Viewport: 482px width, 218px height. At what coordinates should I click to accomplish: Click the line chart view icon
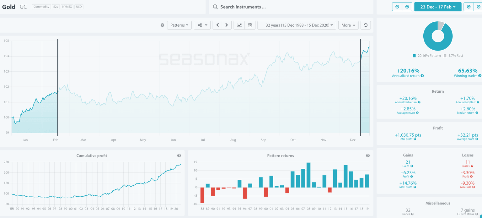(239, 25)
